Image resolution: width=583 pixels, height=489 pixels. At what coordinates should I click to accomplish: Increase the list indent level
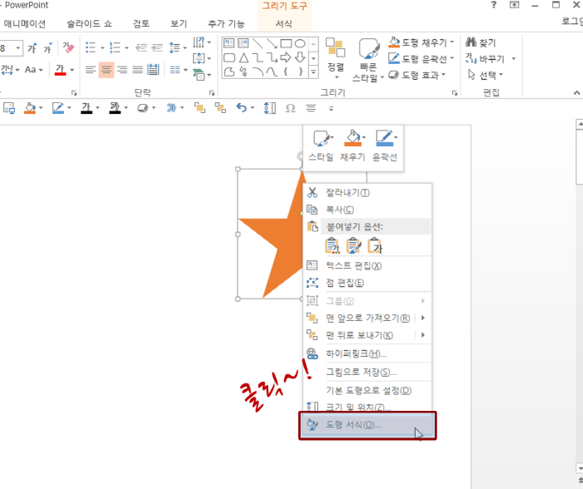(157, 47)
